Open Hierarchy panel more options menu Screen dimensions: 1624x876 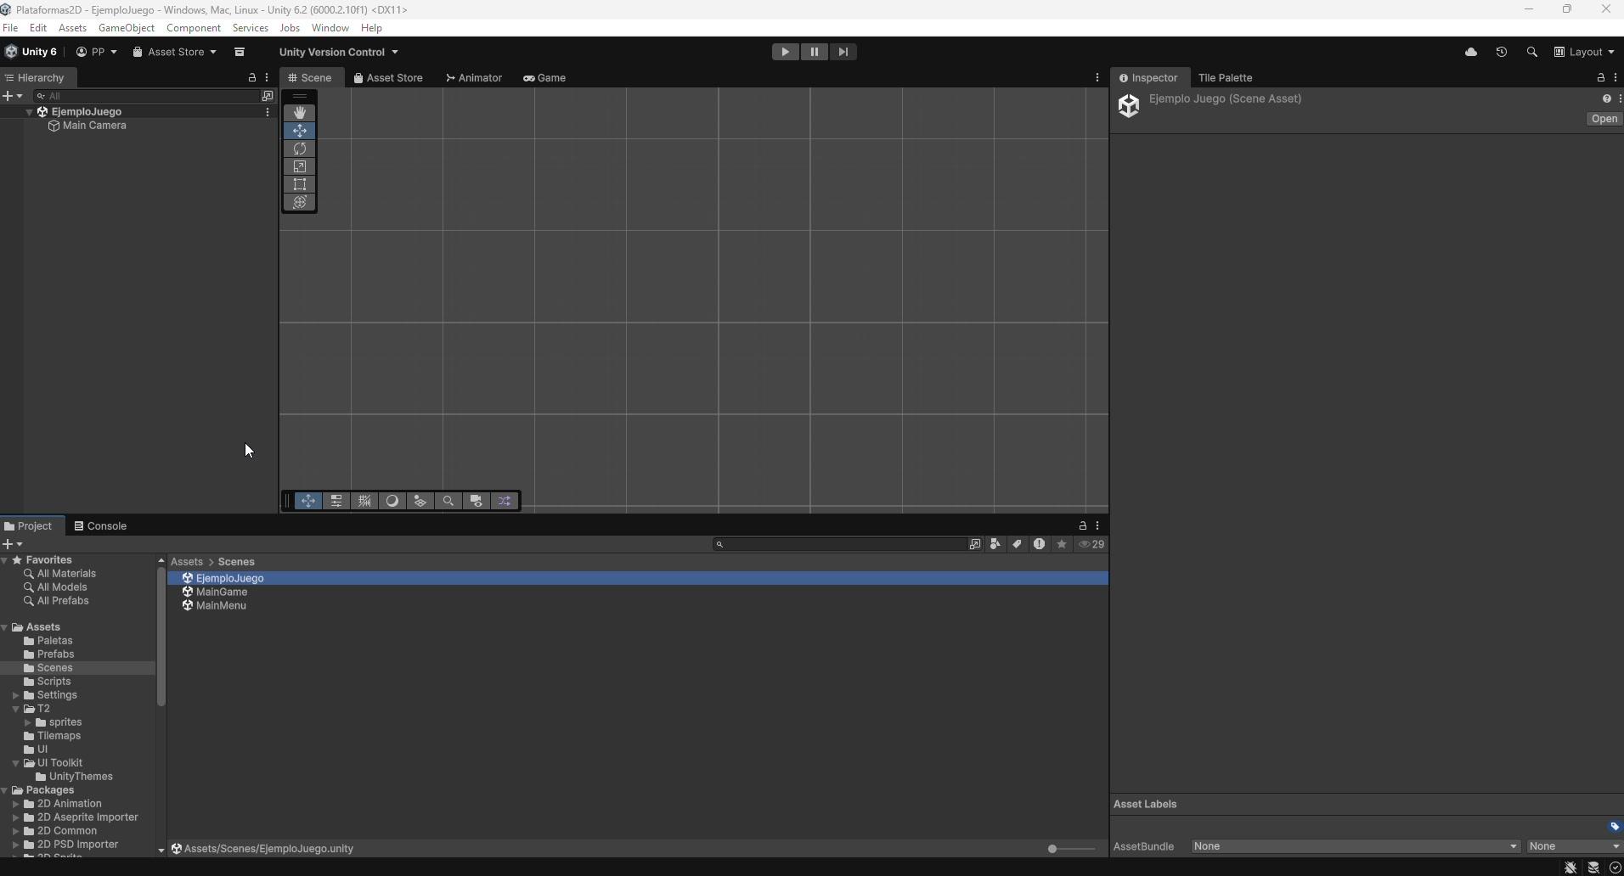click(x=267, y=78)
